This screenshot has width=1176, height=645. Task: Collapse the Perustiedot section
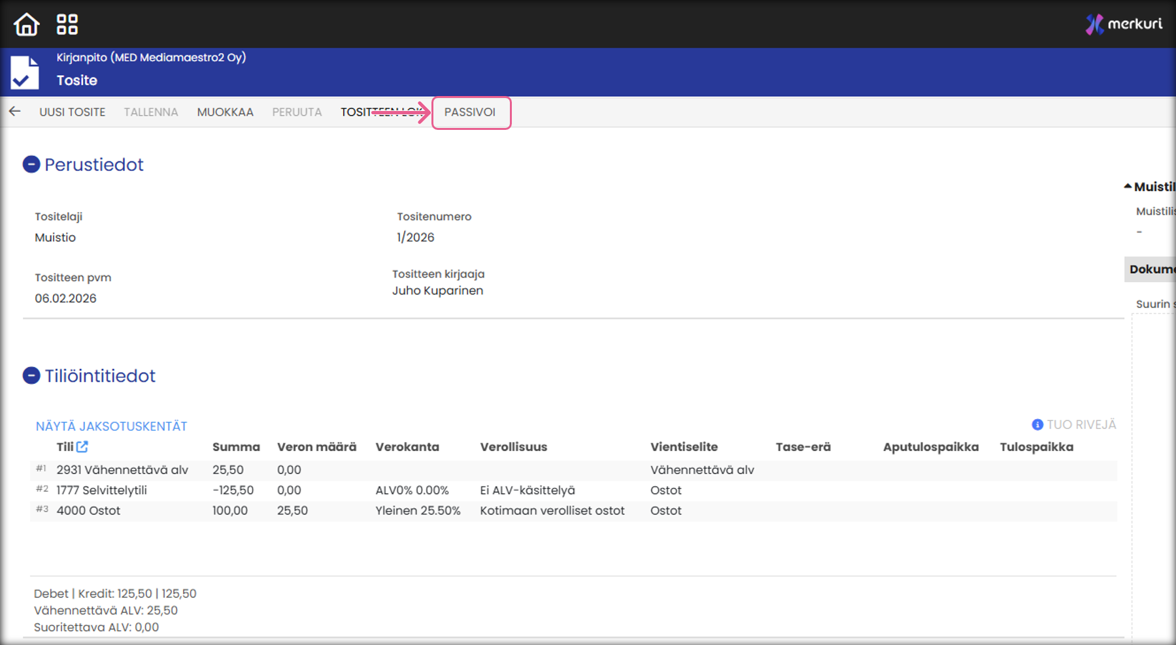(31, 165)
